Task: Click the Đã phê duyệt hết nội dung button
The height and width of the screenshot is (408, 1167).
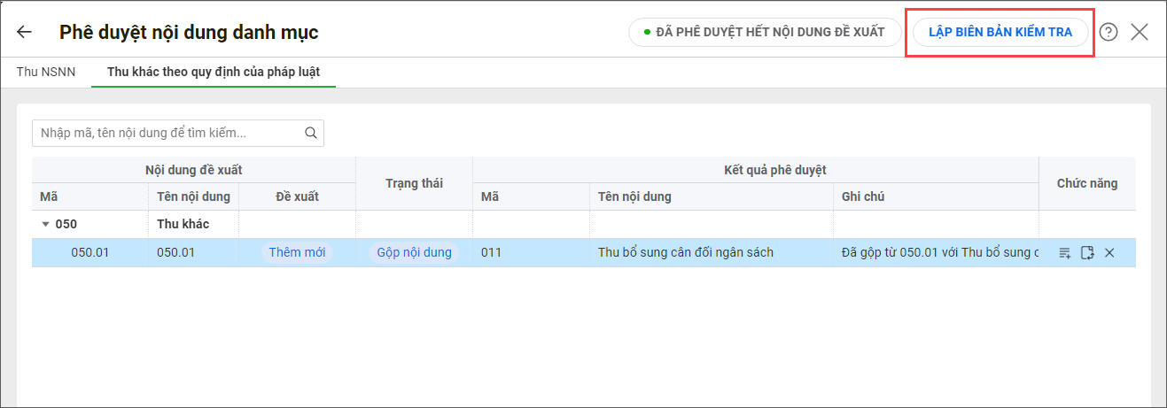Action: point(764,32)
